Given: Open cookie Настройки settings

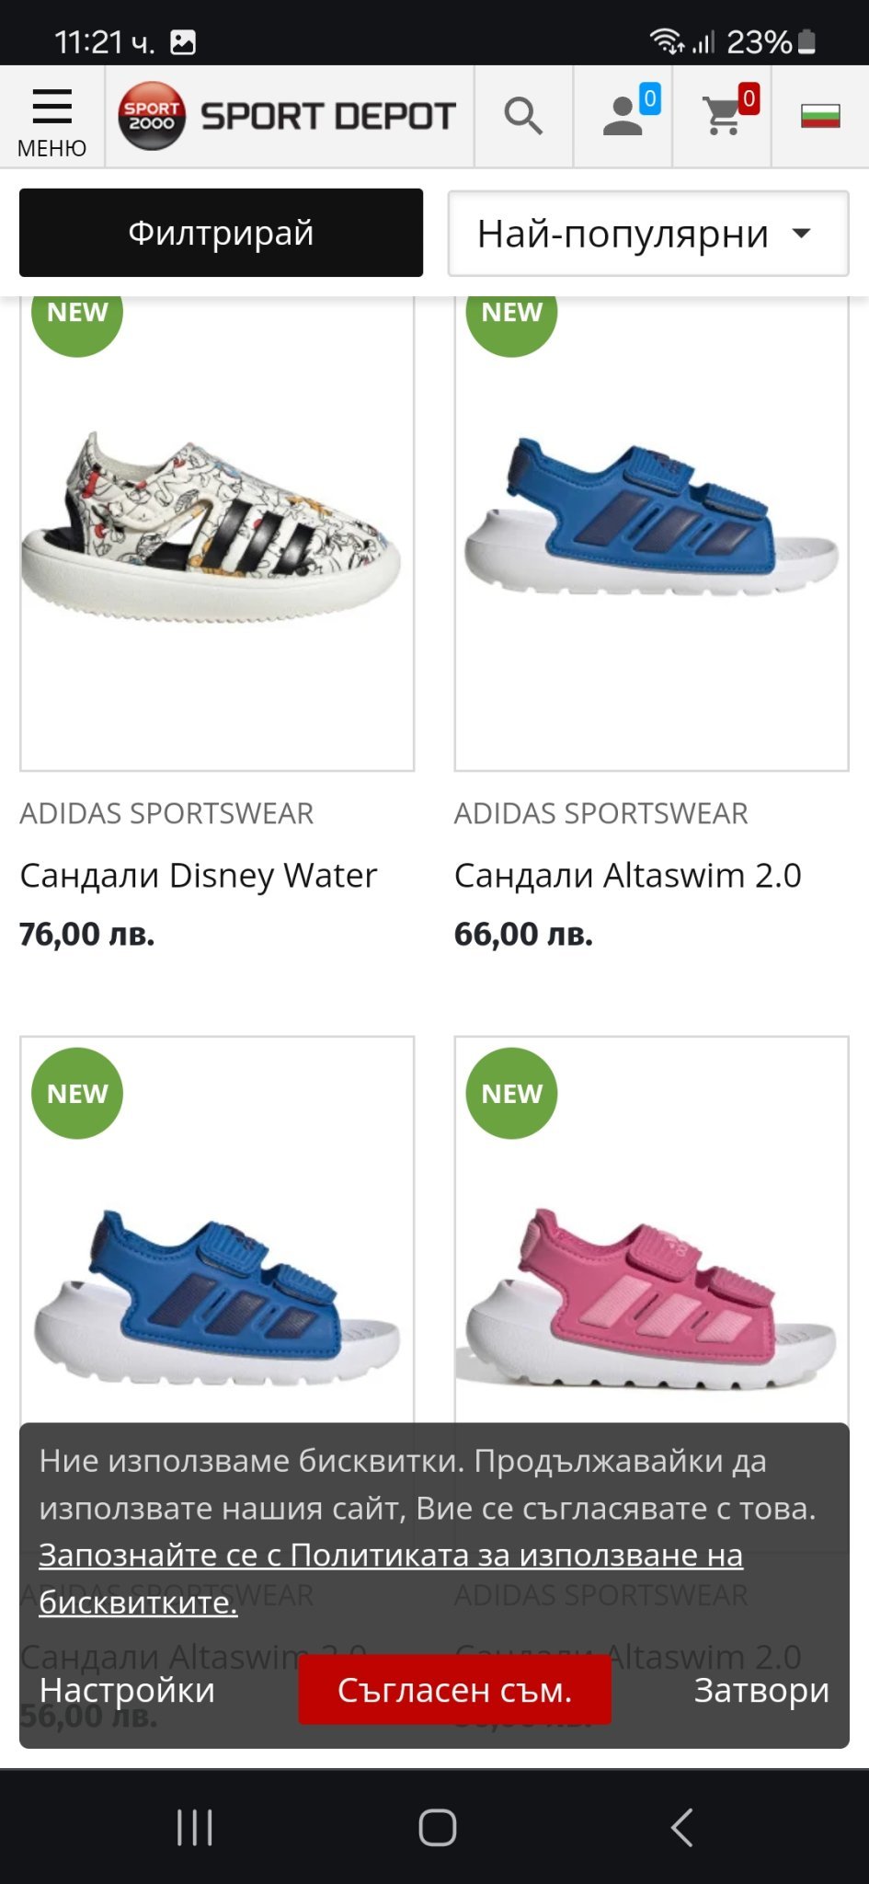Looking at the screenshot, I should point(127,1690).
